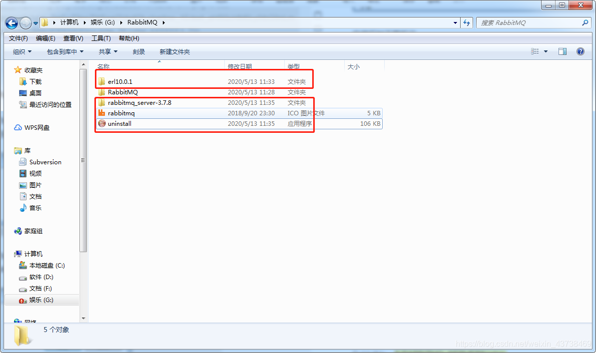Open 下载 in the favorites list
This screenshot has height=353, width=596.
click(x=35, y=81)
